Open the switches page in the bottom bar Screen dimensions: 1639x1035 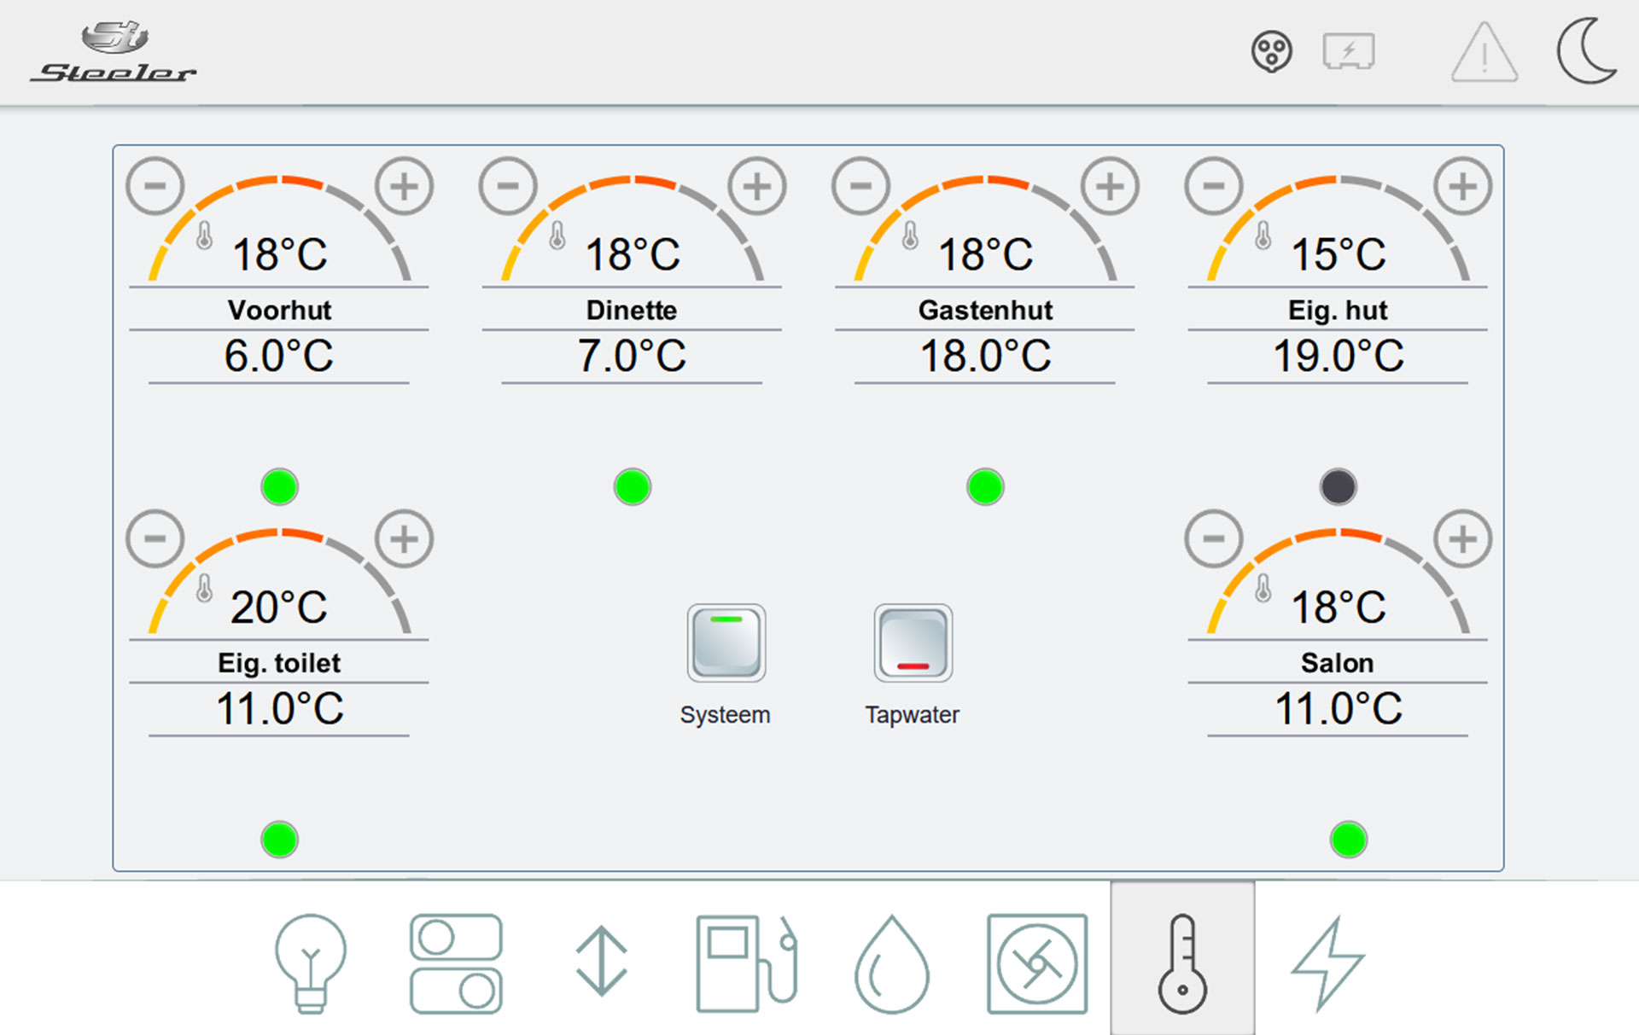pyautogui.click(x=456, y=963)
